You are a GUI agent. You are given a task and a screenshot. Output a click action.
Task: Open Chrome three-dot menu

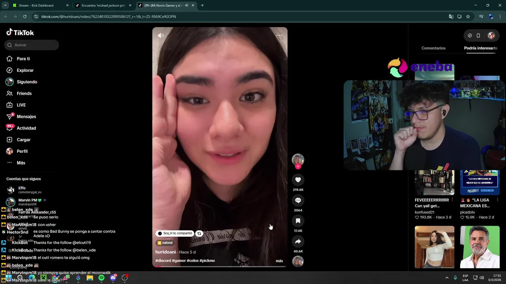click(x=500, y=17)
